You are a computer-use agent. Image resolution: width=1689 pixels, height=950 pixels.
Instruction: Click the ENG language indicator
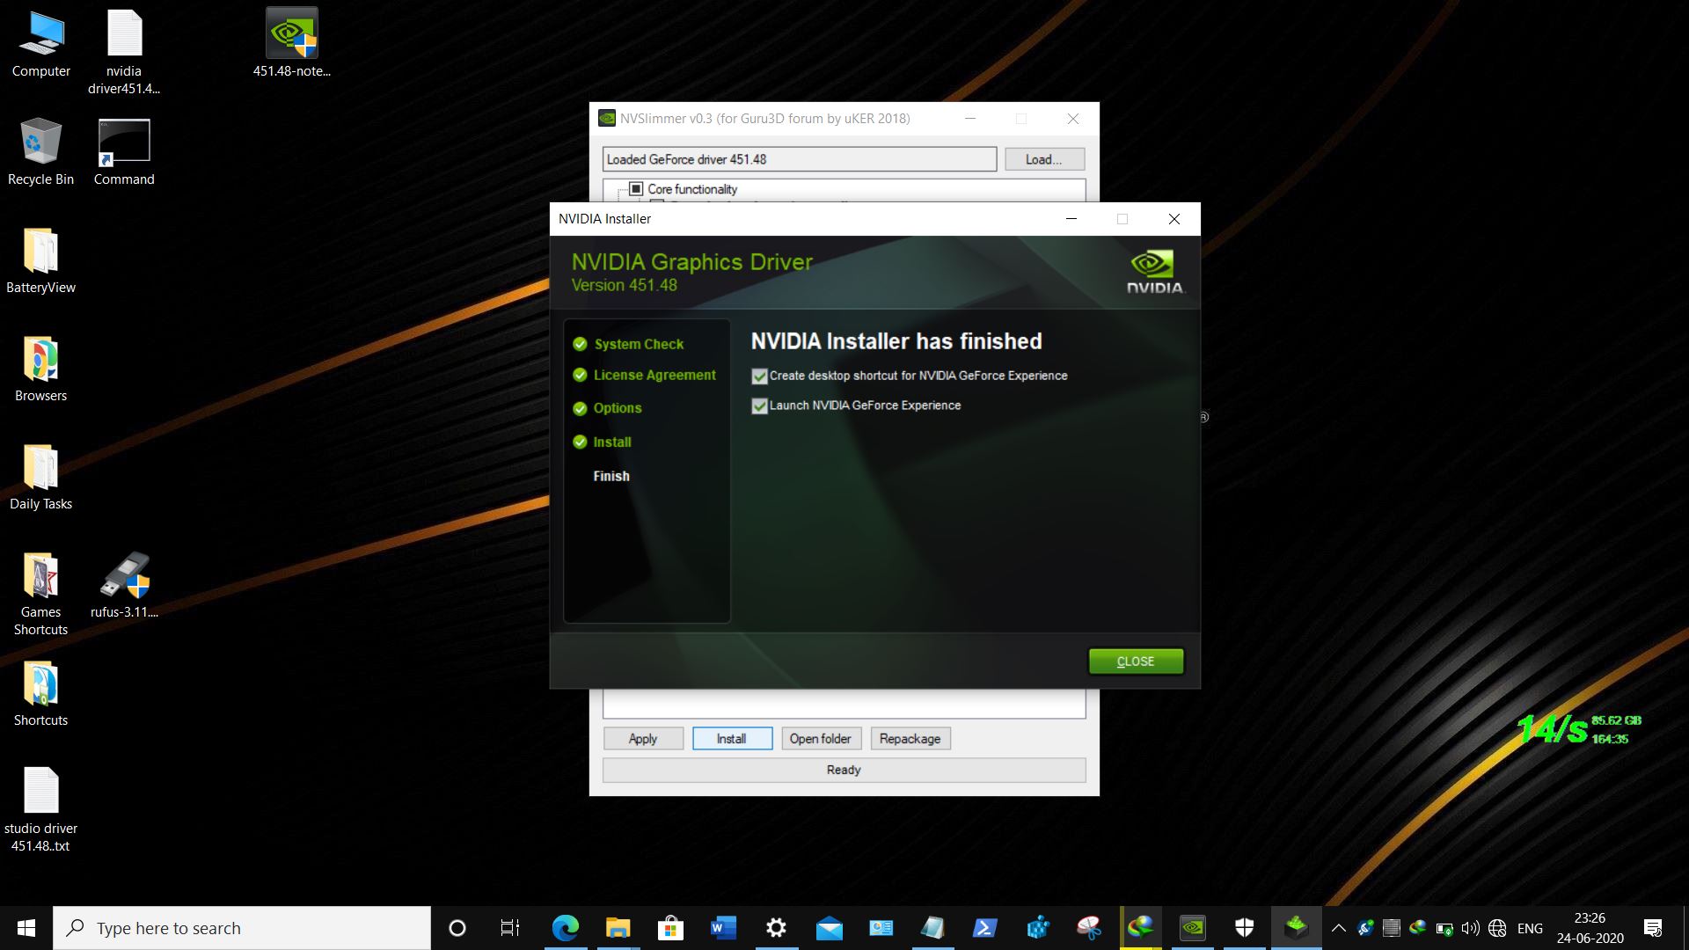pos(1530,928)
